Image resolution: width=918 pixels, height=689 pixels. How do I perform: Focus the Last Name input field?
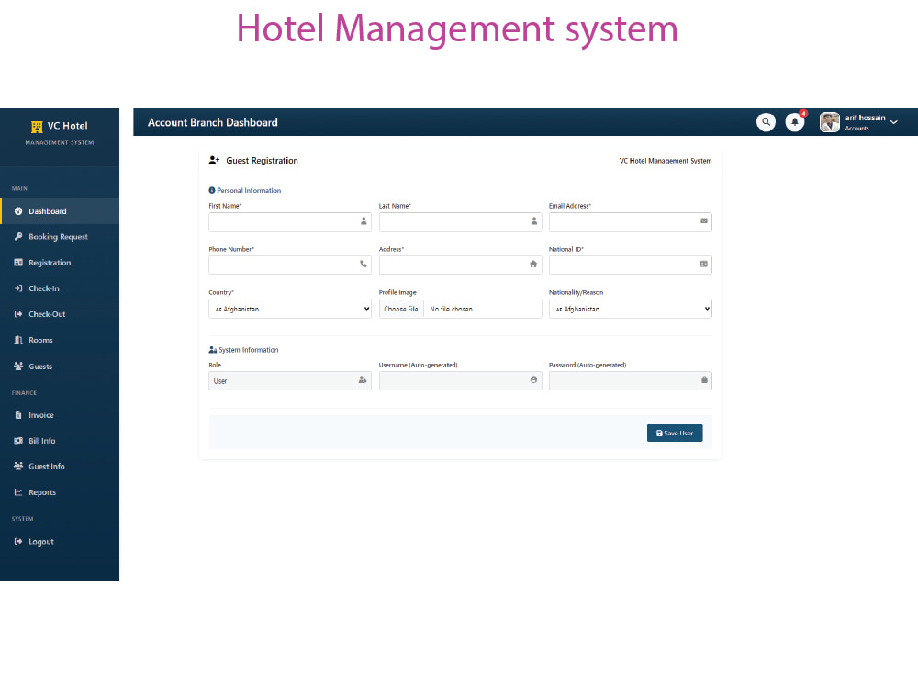click(x=460, y=221)
